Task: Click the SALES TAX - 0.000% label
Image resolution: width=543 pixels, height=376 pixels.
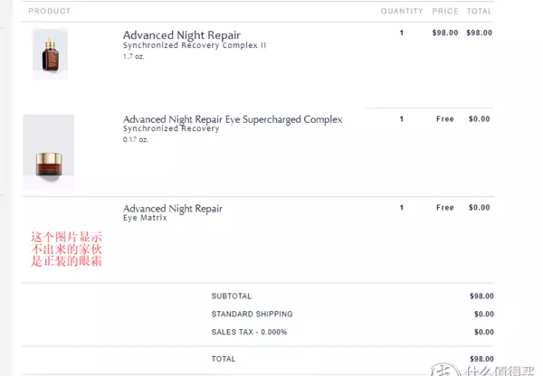Action: click(x=250, y=332)
